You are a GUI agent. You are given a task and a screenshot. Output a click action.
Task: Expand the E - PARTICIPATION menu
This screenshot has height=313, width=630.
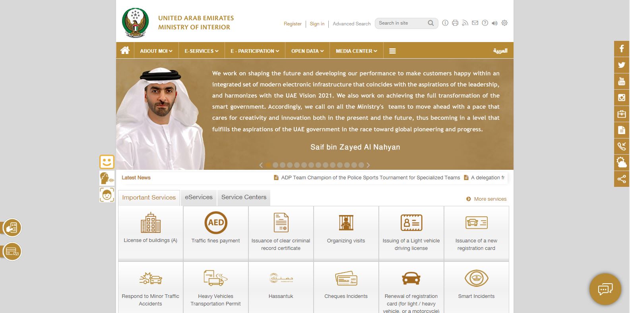(255, 51)
